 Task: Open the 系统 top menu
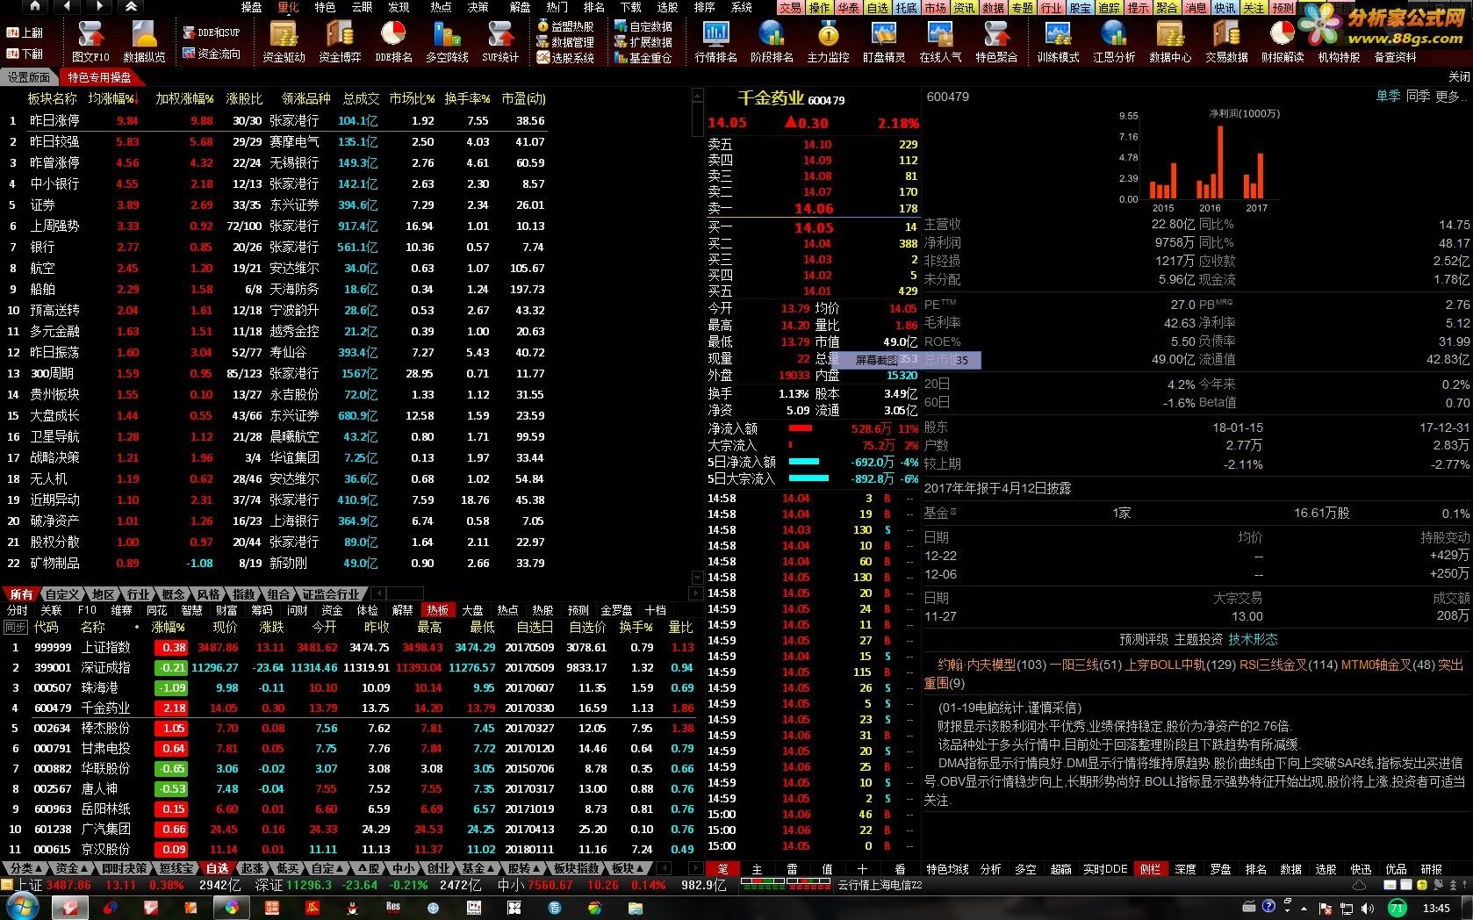[742, 7]
